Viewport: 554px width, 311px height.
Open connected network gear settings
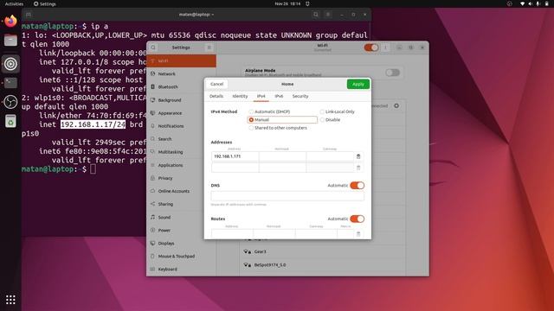[396, 105]
